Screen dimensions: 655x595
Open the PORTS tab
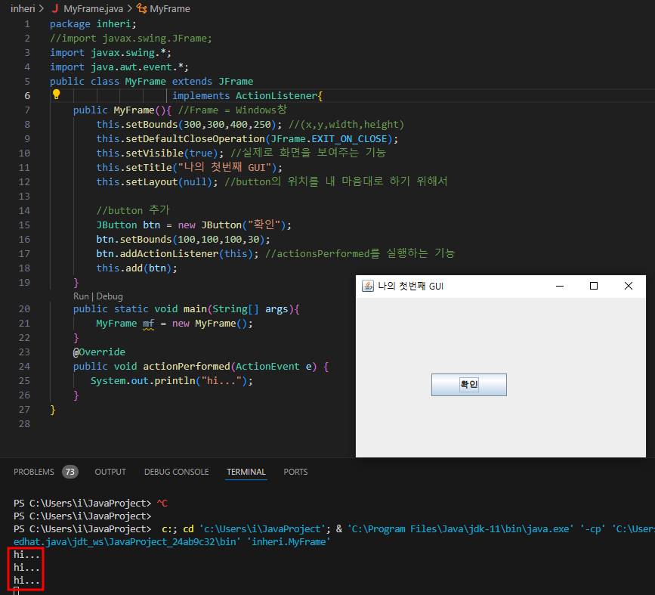pyautogui.click(x=295, y=472)
